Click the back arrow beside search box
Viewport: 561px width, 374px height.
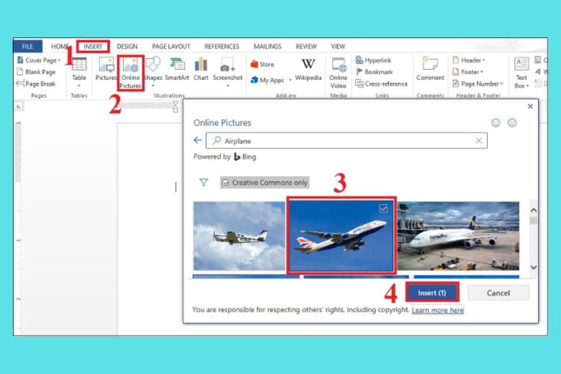pyautogui.click(x=198, y=141)
